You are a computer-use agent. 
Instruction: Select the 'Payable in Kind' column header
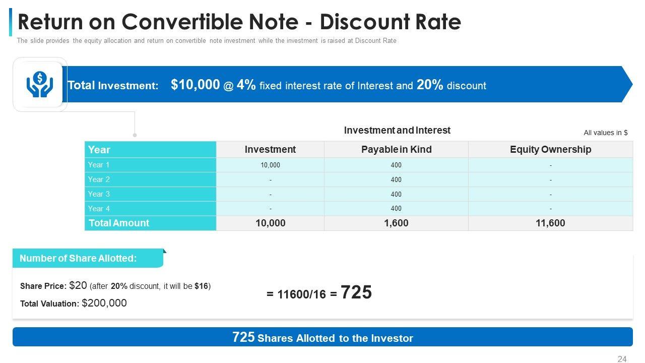tap(396, 150)
